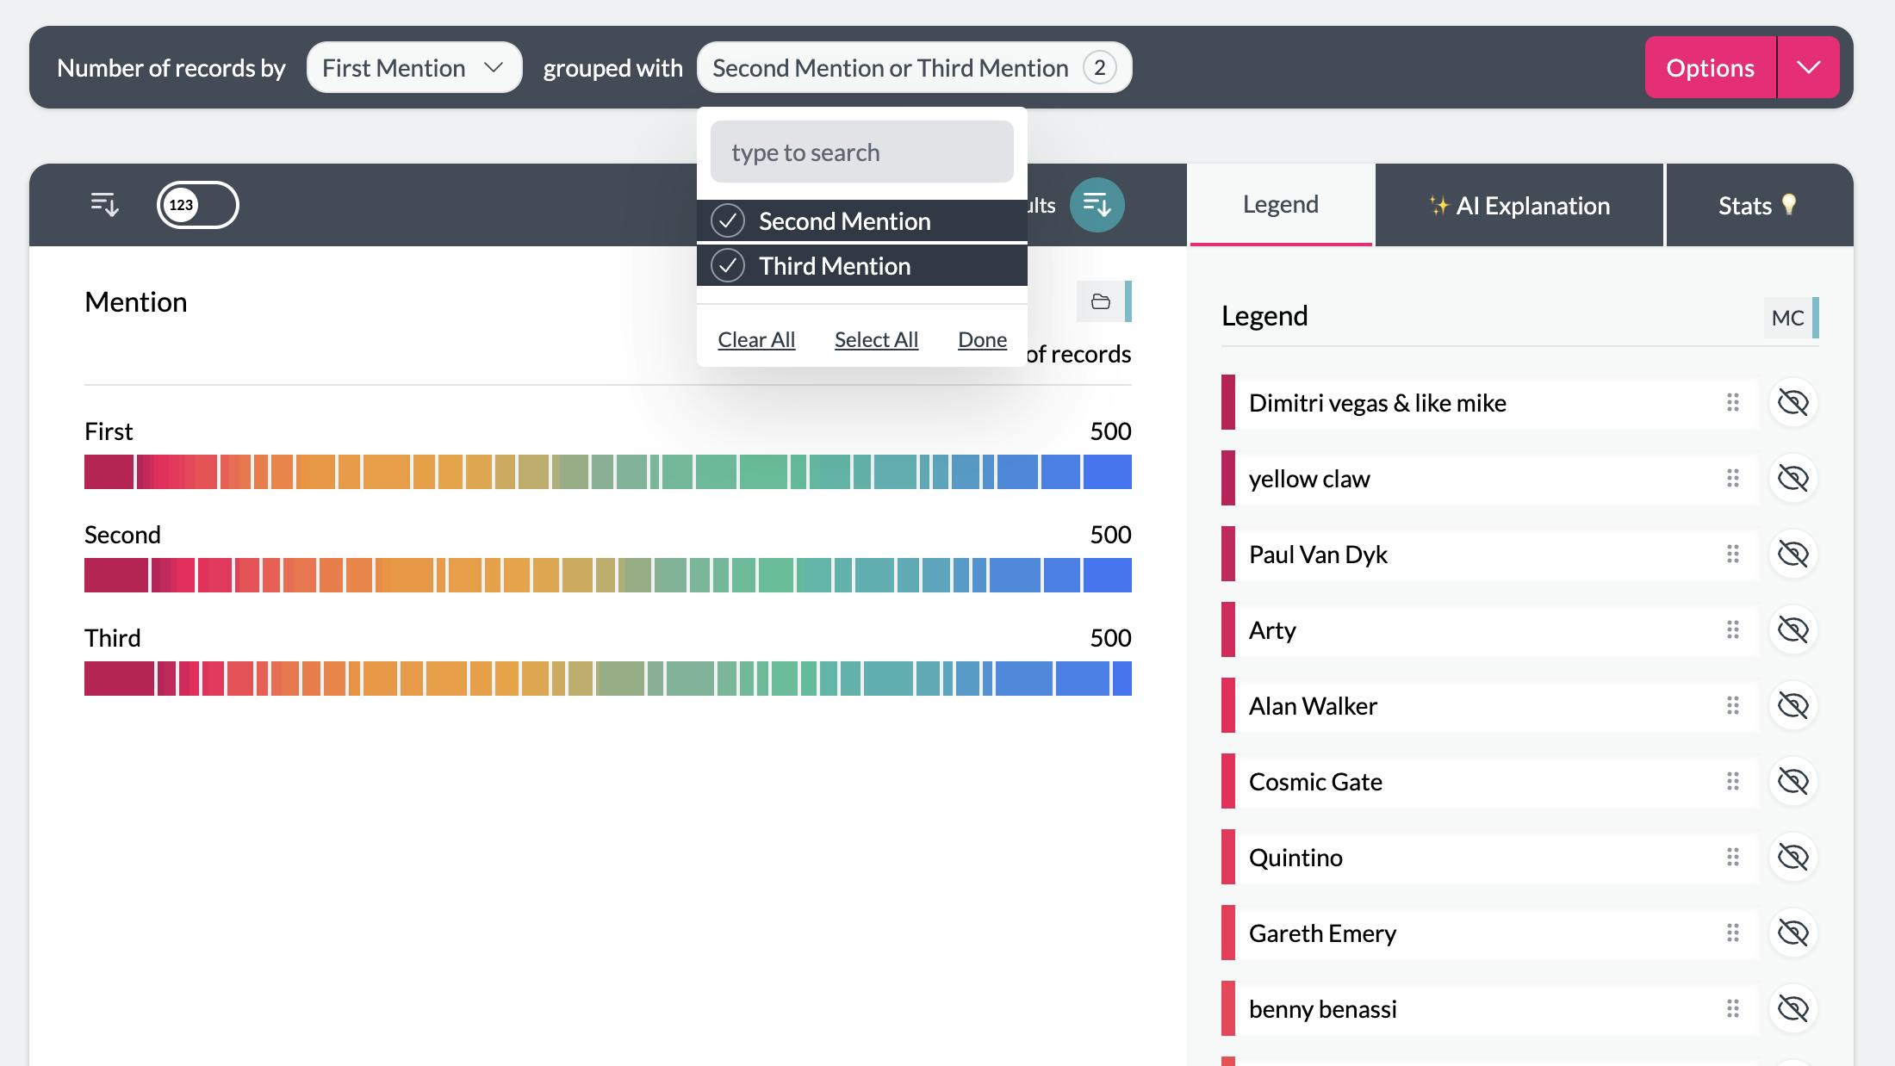This screenshot has height=1066, width=1895.
Task: Click the MC button in the Legend header
Action: coord(1787,318)
